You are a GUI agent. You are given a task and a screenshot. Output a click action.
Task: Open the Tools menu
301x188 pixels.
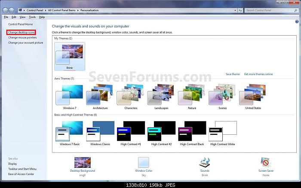(x=32, y=17)
